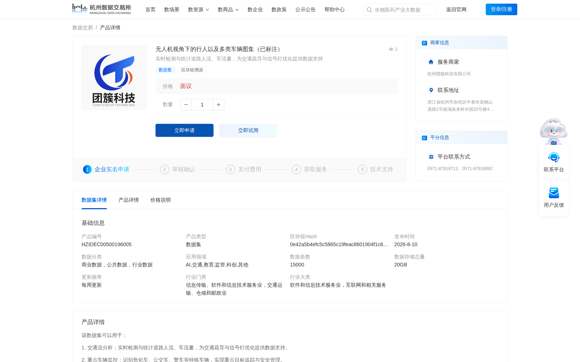Screen dimensions: 580x362
Task: Expand the 数资源 dropdown menu
Action: (x=199, y=10)
